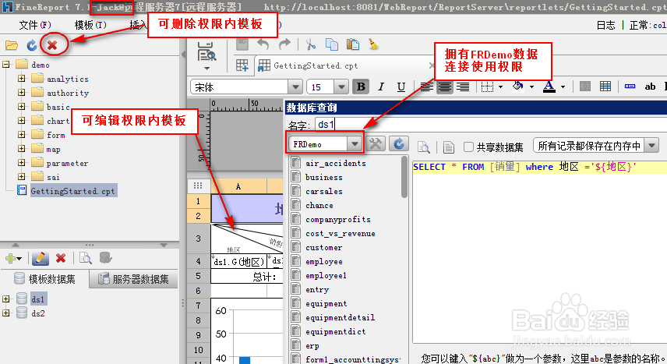Switch to 模板数据集 tab
Screen dimensions: 667x364
(44, 279)
